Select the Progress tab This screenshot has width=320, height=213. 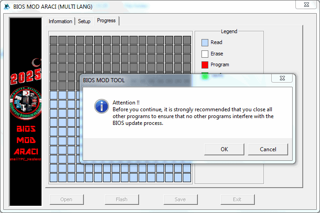[x=106, y=21]
